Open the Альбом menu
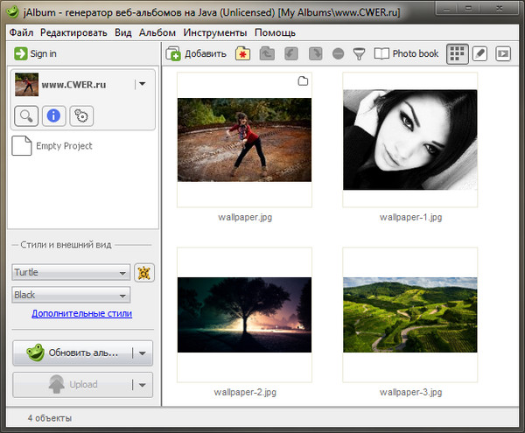The height and width of the screenshot is (433, 525). 157,32
